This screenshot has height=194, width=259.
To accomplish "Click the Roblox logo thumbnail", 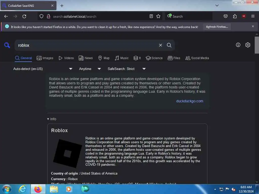I will (x=67, y=153).
